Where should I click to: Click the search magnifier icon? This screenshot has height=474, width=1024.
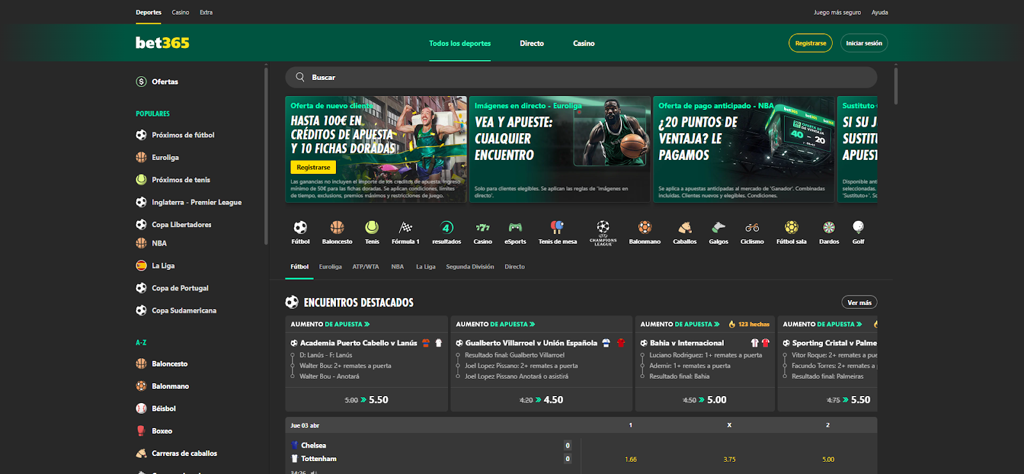tap(300, 77)
